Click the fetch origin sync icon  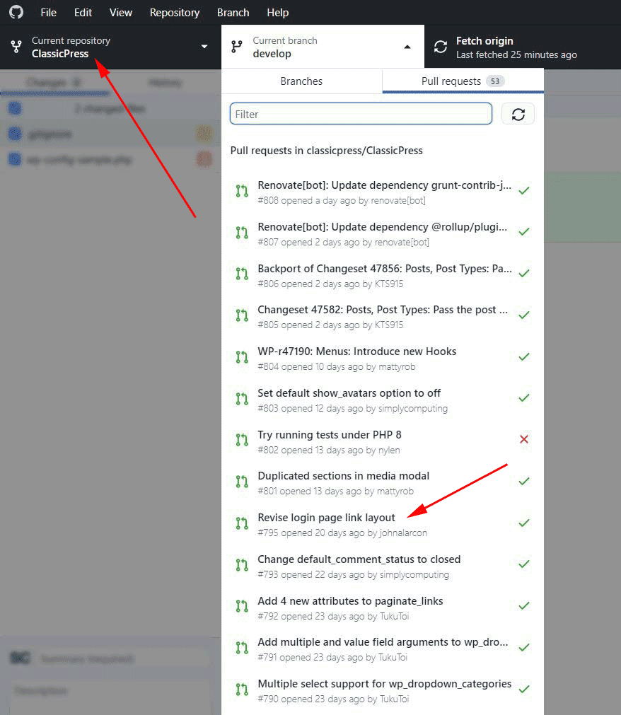click(441, 47)
